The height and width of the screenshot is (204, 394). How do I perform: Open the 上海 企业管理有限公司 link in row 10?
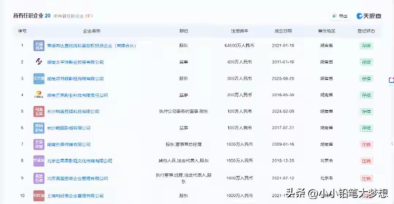click(76, 196)
